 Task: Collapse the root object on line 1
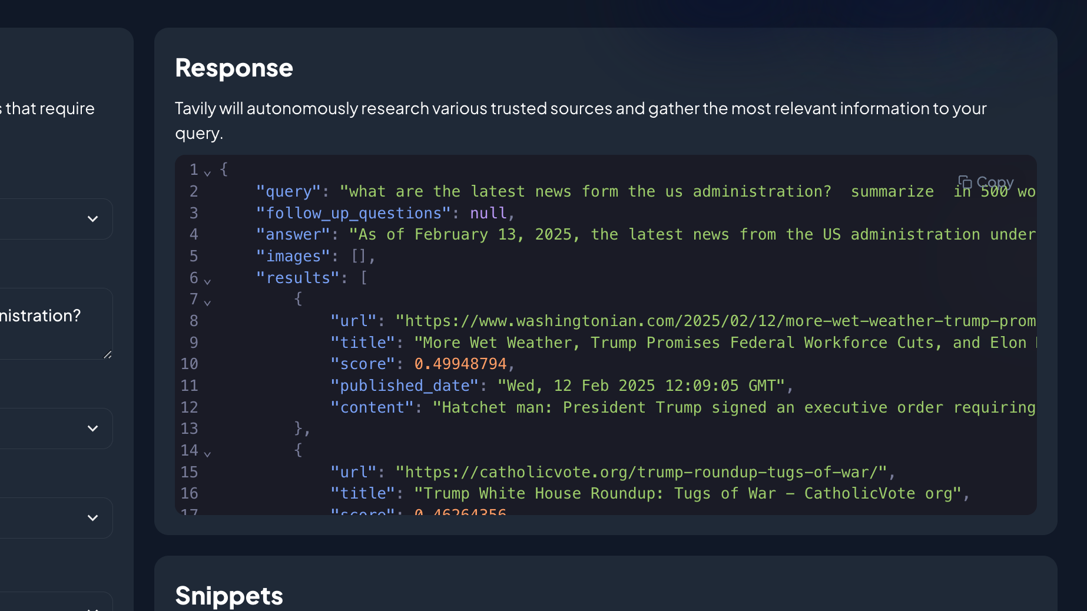pyautogui.click(x=207, y=173)
